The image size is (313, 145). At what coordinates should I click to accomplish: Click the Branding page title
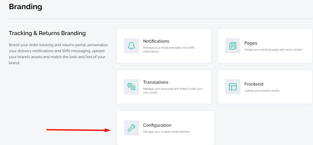coord(26,7)
